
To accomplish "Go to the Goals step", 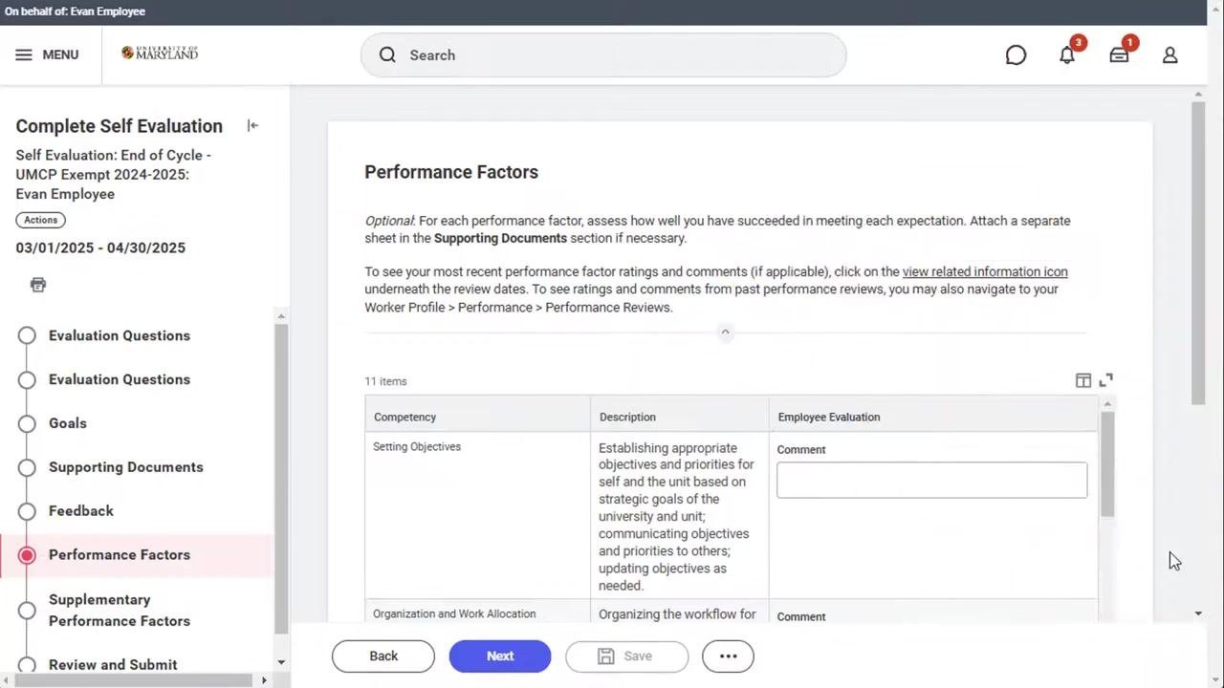I will [68, 423].
